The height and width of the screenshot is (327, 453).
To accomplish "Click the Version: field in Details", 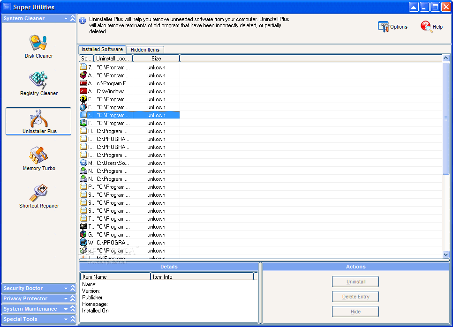I will 91,291.
